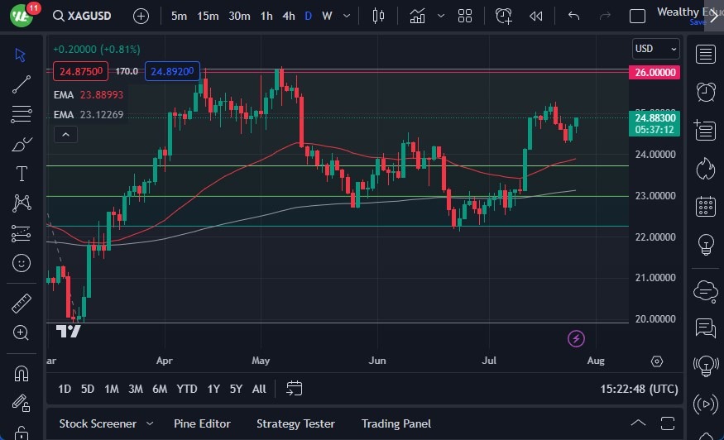Open the Strategy Tester tab
The width and height of the screenshot is (724, 440).
(x=295, y=423)
